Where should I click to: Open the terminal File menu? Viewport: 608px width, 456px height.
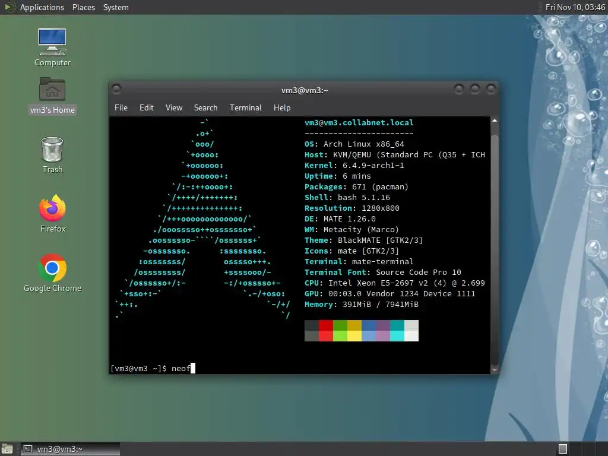(121, 107)
